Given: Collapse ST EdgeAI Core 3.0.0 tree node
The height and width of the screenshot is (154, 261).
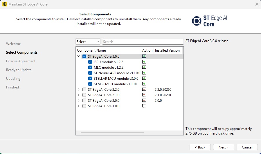Looking at the screenshot, I should point(79,56).
